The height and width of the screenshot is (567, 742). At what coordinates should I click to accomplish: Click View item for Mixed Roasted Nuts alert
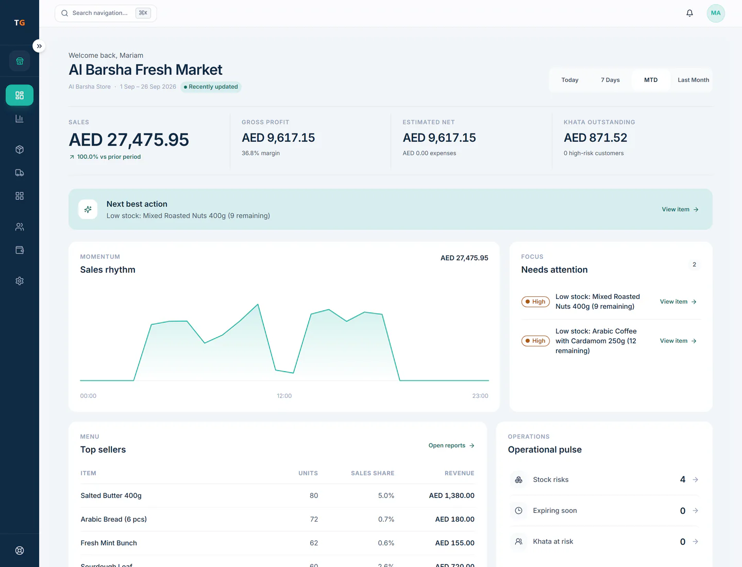[x=678, y=302]
